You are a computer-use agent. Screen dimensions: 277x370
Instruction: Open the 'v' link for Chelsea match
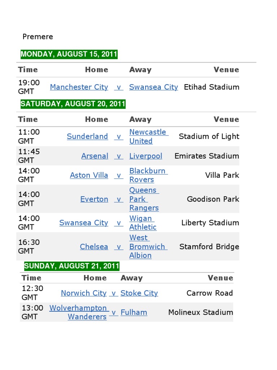coord(119,247)
